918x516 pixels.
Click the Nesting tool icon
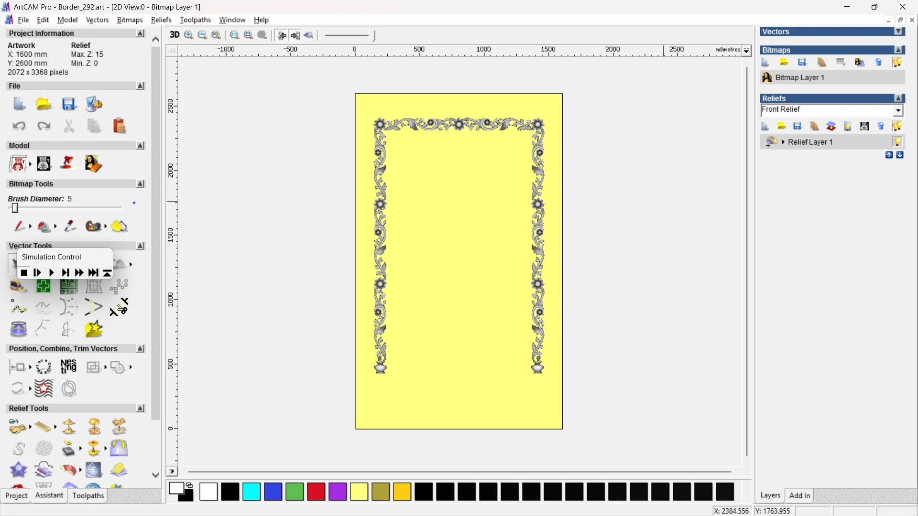point(68,366)
